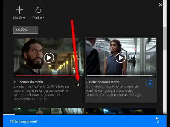Click the scrollbar up arrow
Image resolution: width=170 pixels, height=127 pixels.
[165, 2]
